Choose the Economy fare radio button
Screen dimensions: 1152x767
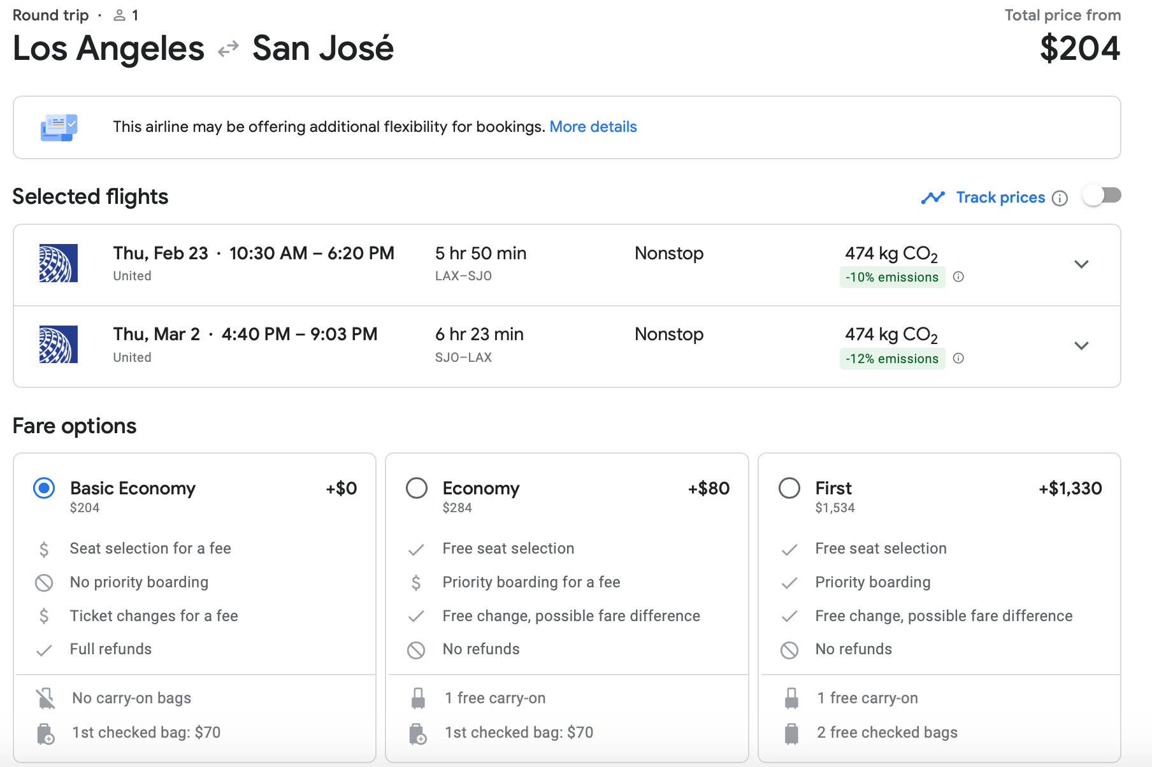click(417, 489)
